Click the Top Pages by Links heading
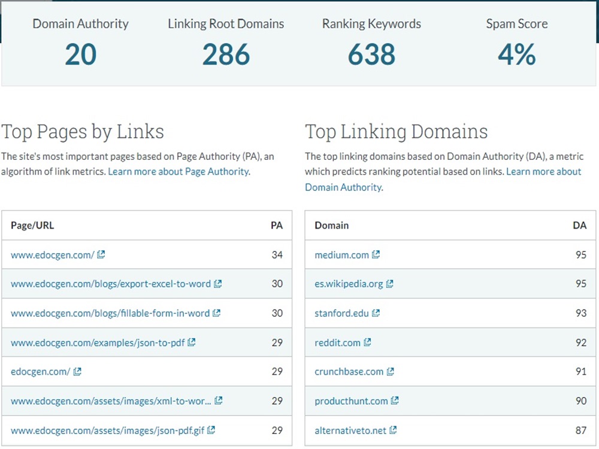The height and width of the screenshot is (449, 599). pos(83,132)
